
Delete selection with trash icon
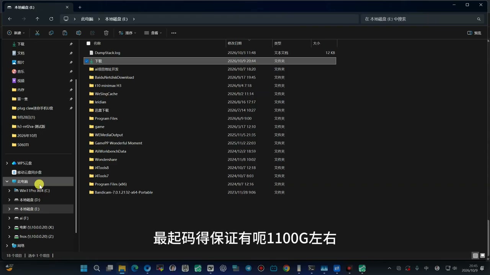tap(106, 33)
